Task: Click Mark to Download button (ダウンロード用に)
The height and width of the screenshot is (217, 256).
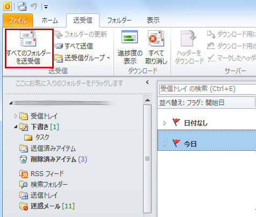Action: (231, 34)
